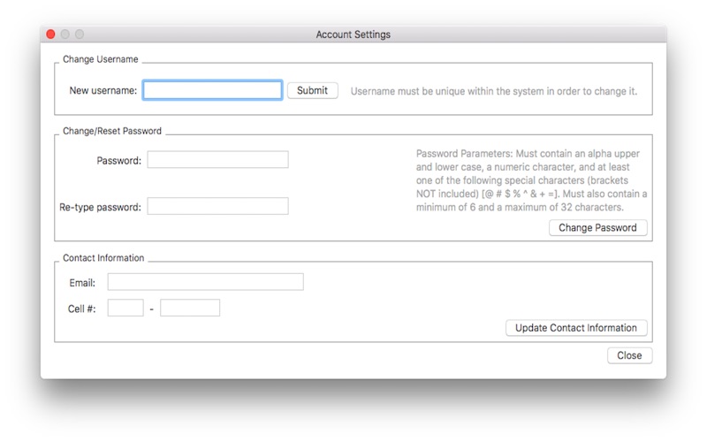Click the 'Cell #:' label
Screen dimensions: 707x442
tap(81, 309)
